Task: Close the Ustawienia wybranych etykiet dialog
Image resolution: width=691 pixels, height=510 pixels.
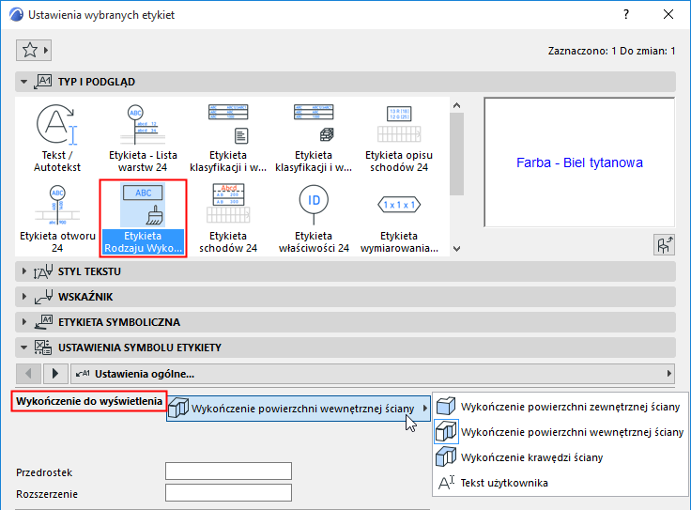Action: click(668, 14)
